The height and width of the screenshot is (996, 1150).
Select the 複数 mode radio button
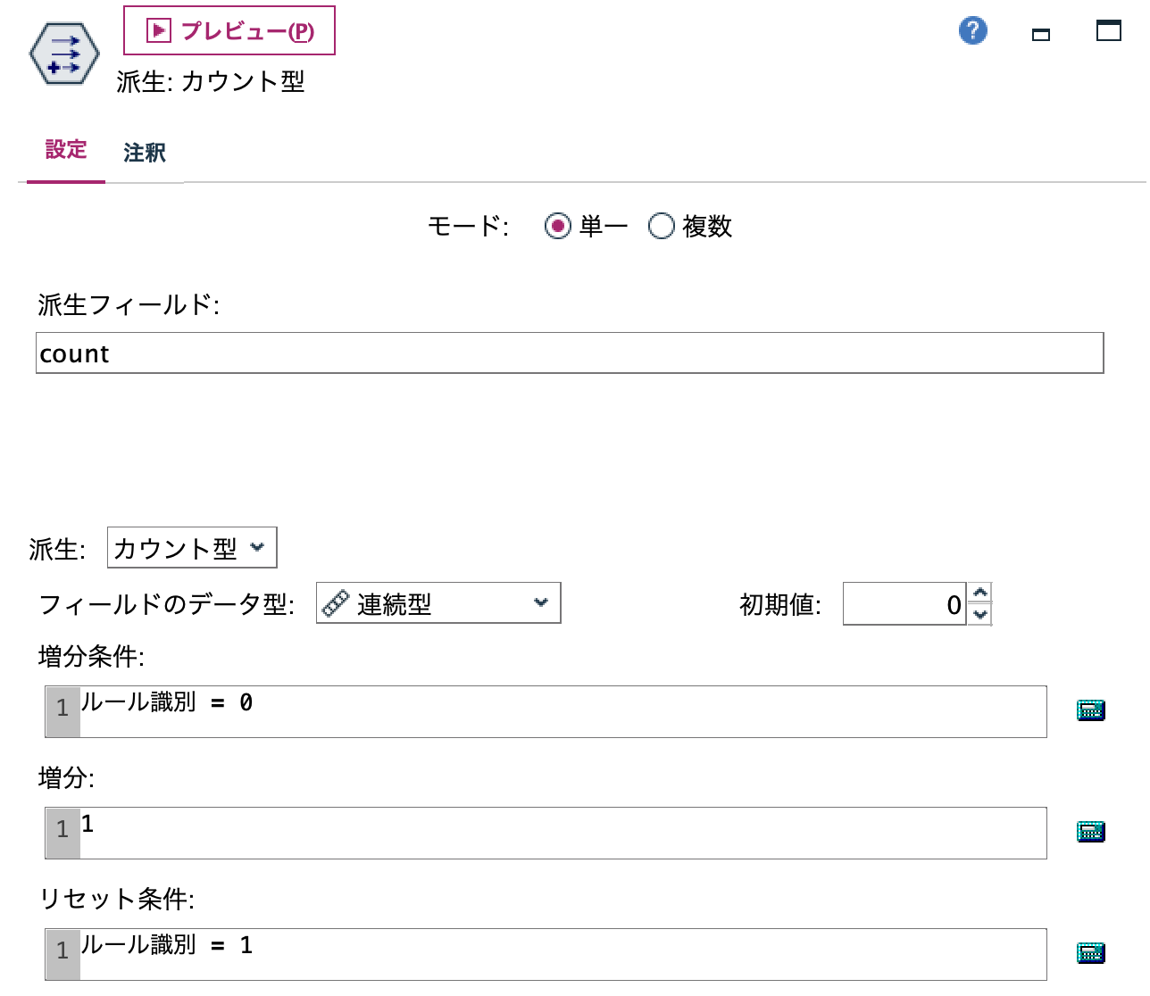coord(662,227)
